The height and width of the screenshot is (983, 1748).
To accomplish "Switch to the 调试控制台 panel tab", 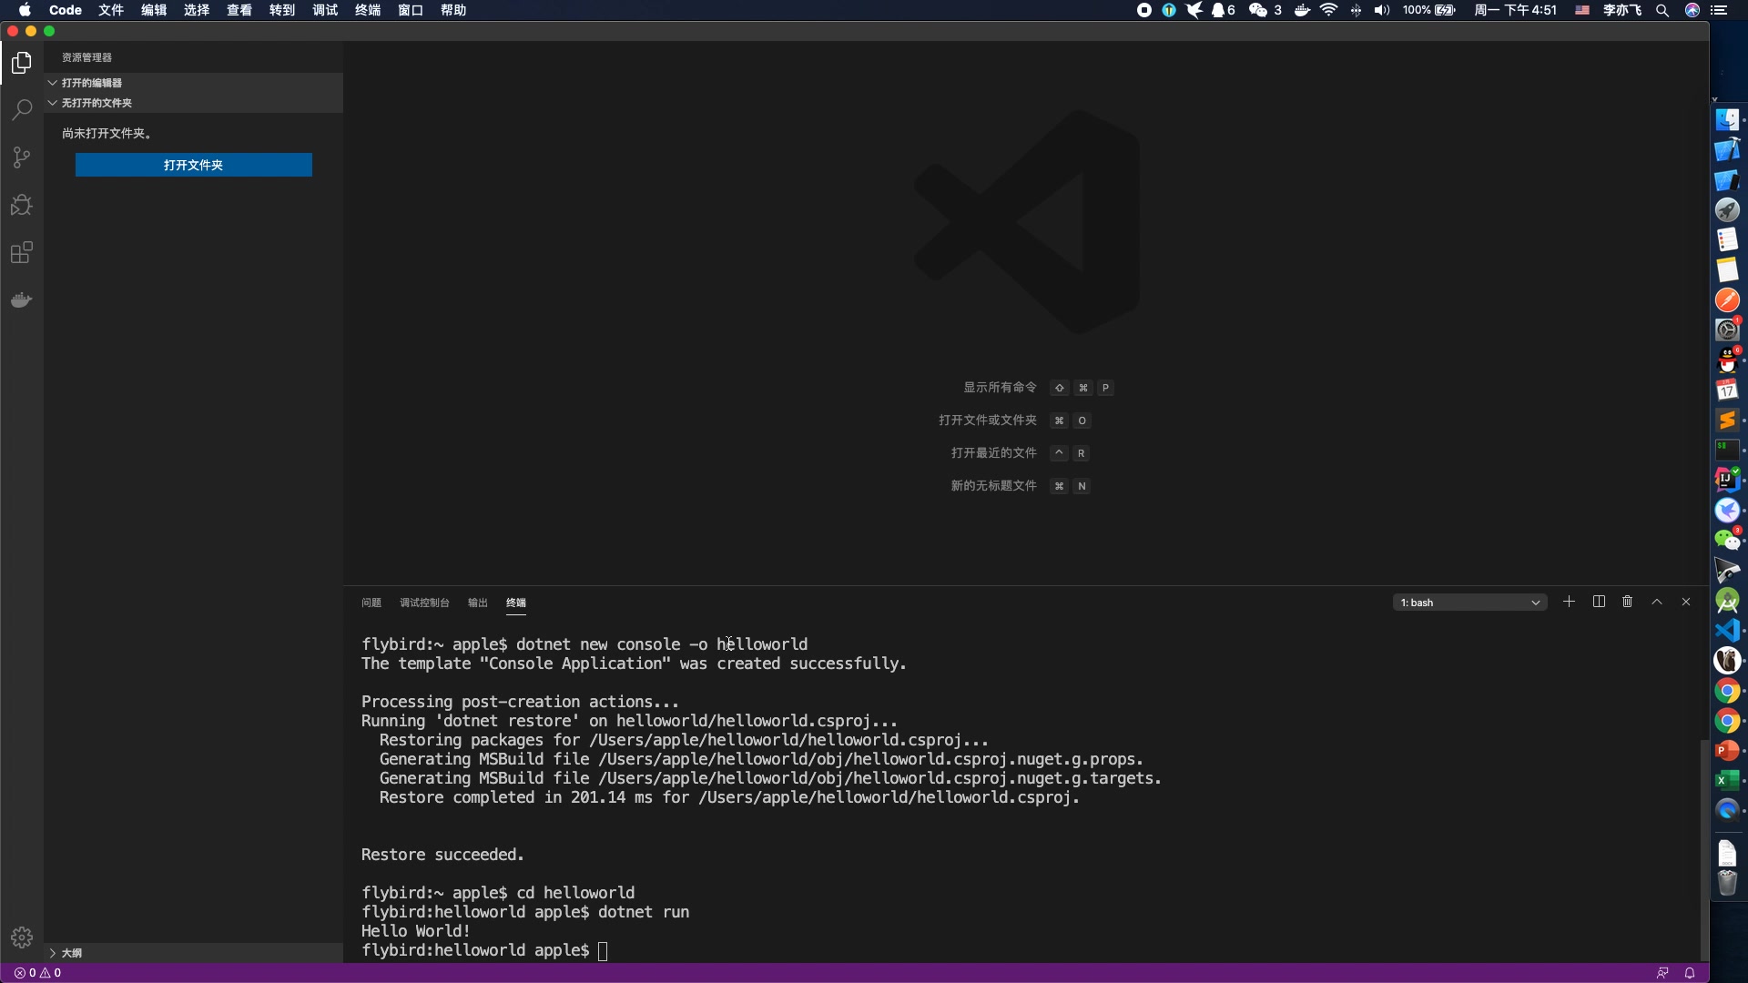I will [x=424, y=603].
